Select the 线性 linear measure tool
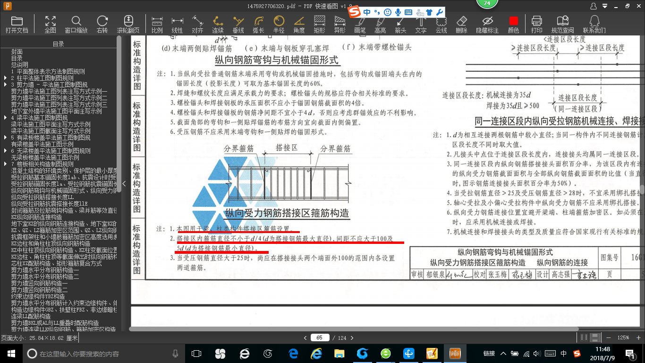This screenshot has width=645, height=363. [177, 24]
